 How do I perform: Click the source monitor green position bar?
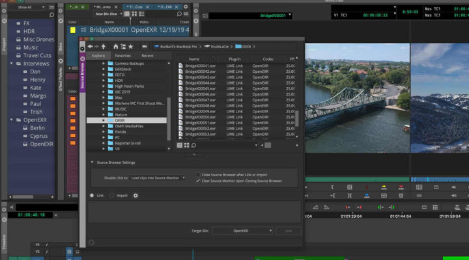coord(357,179)
